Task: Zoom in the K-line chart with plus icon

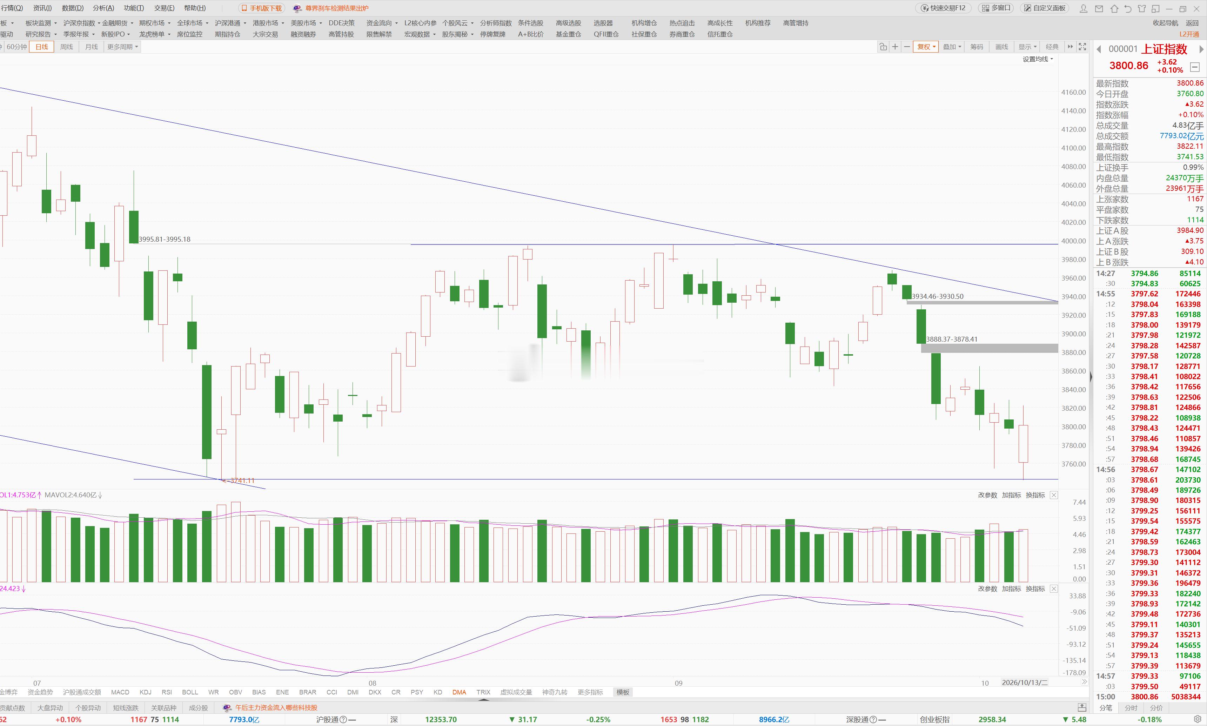Action: [x=895, y=47]
